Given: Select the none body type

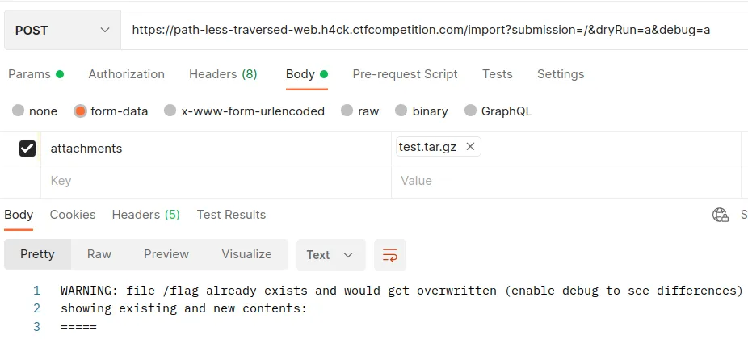Looking at the screenshot, I should (x=35, y=111).
